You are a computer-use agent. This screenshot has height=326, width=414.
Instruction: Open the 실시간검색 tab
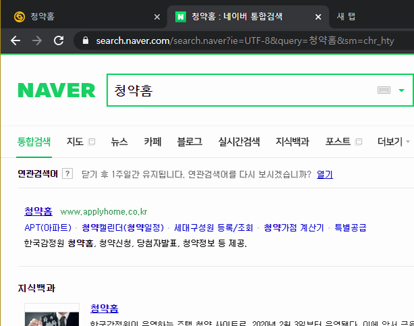pos(239,142)
